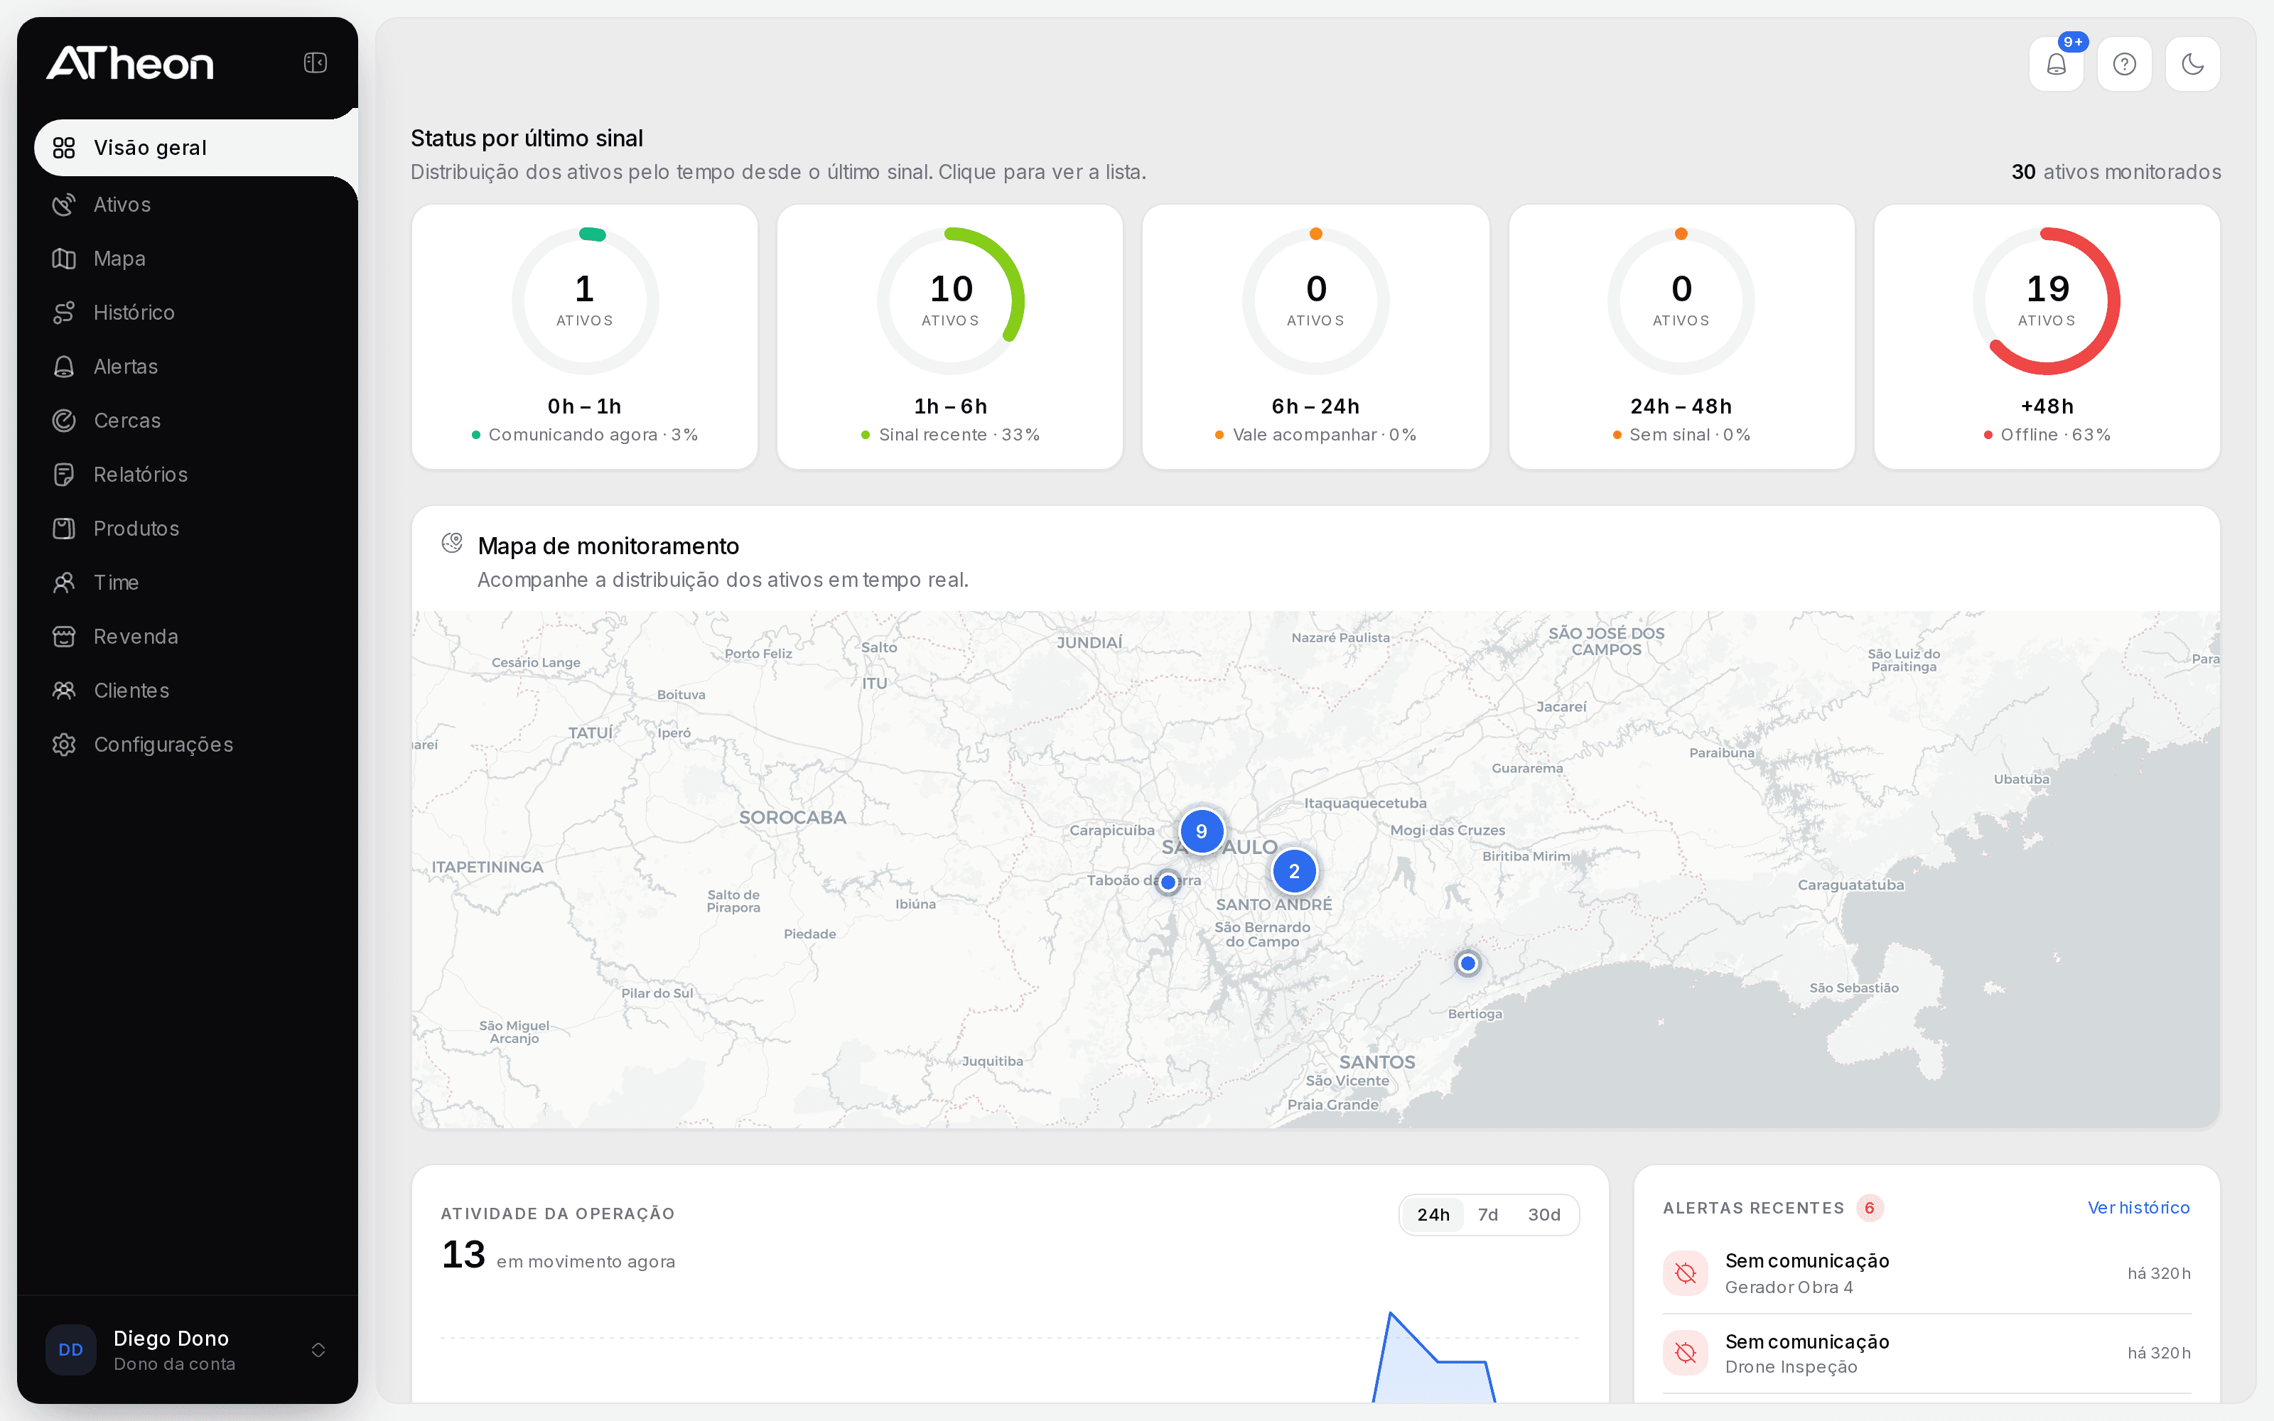
Task: Click the DD user avatar
Action: click(70, 1351)
